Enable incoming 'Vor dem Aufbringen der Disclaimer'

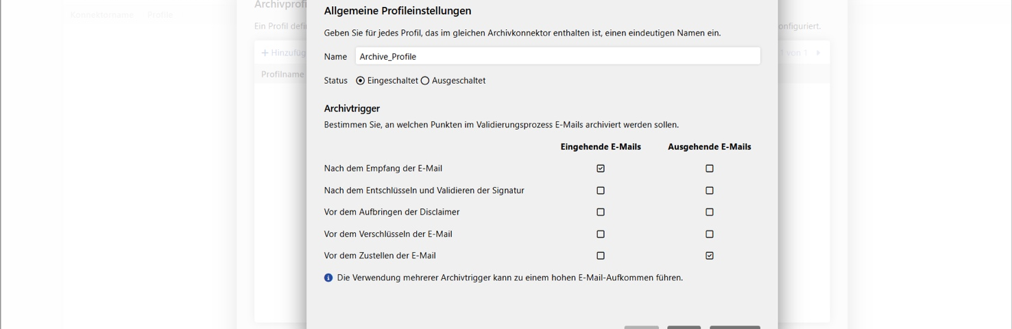[601, 212]
